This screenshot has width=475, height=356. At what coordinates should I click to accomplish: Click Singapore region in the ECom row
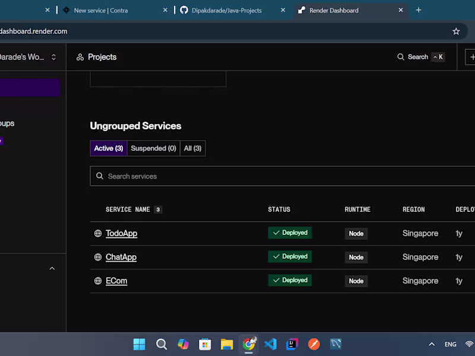coord(420,281)
